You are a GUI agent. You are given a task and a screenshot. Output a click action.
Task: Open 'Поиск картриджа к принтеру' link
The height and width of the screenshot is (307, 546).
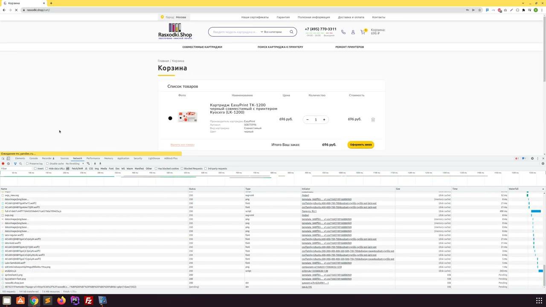point(280,47)
